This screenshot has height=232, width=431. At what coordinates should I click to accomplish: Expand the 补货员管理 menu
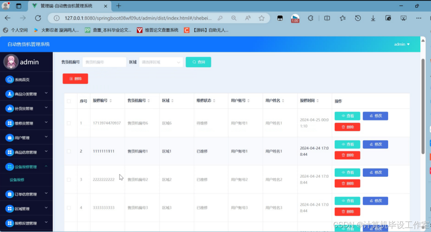click(x=46, y=108)
